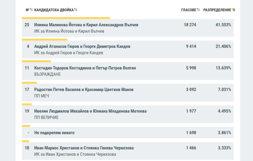The width and height of the screenshot is (253, 161).
Task: Click party name ПП МЕЧ
Action: coord(42,96)
